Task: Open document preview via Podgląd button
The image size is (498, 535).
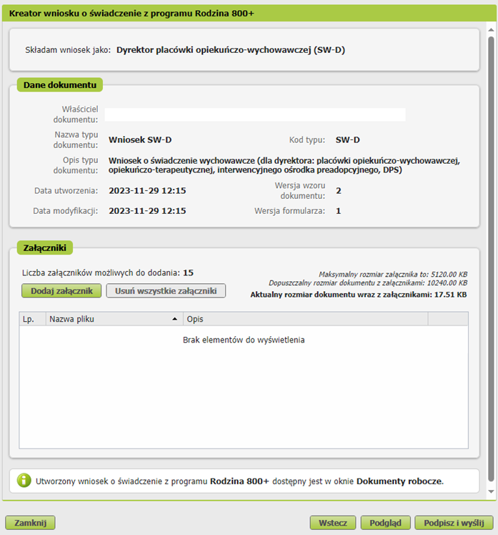Action: tap(385, 523)
